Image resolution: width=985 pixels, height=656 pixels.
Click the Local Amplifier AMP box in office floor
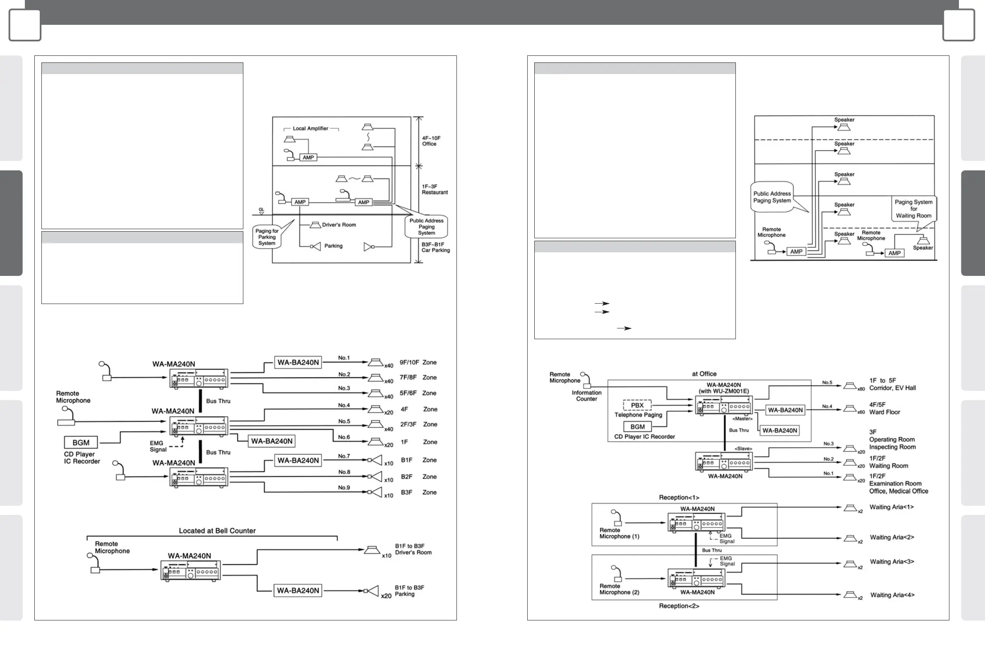point(308,158)
